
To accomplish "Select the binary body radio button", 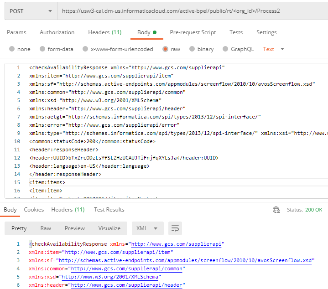I will point(192,49).
